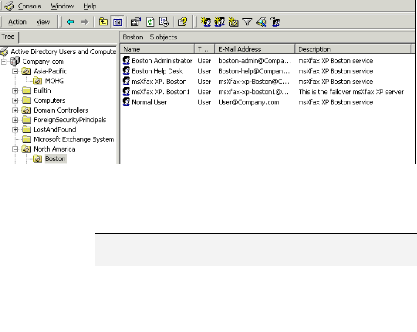Open the Action menu
This screenshot has width=417, height=332.
(17, 22)
